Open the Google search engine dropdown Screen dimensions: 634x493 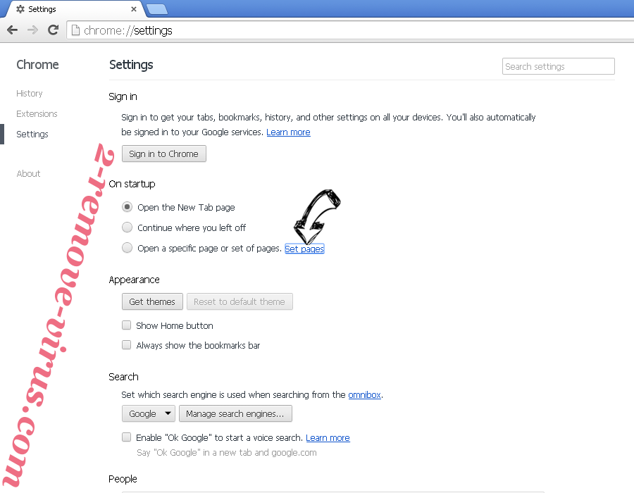pos(149,414)
